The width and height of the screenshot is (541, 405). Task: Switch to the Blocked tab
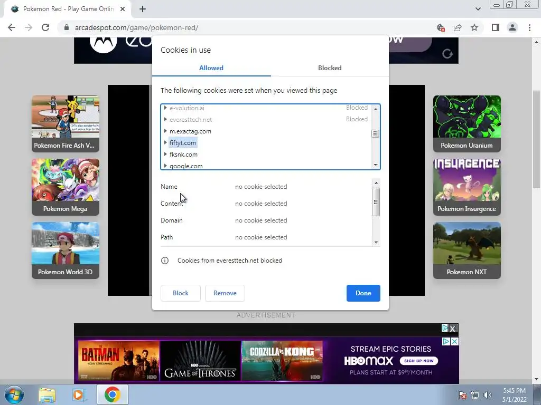pos(330,68)
